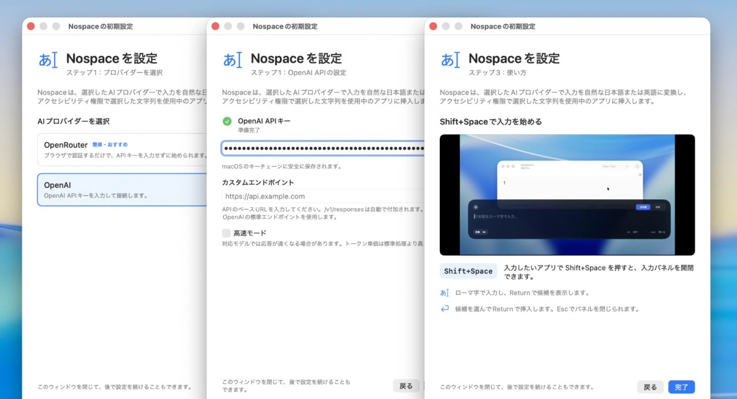Screen dimensions: 737x399
Task: Click the 簡単・おすすめ badge next to OpenRouter
Action: click(110, 145)
